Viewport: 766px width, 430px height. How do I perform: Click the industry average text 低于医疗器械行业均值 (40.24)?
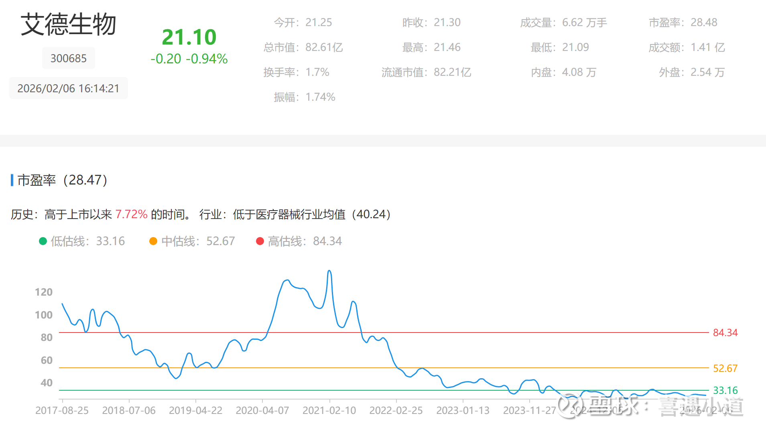[x=312, y=214]
